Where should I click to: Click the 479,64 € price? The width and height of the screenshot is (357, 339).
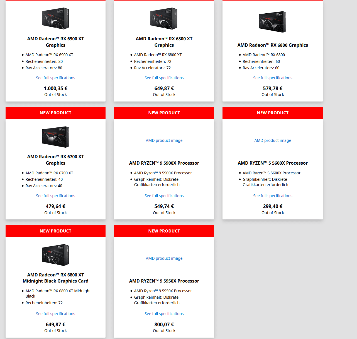[x=55, y=206]
